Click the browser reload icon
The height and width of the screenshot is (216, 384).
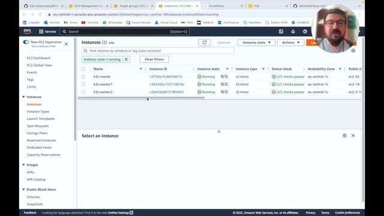(40, 14)
